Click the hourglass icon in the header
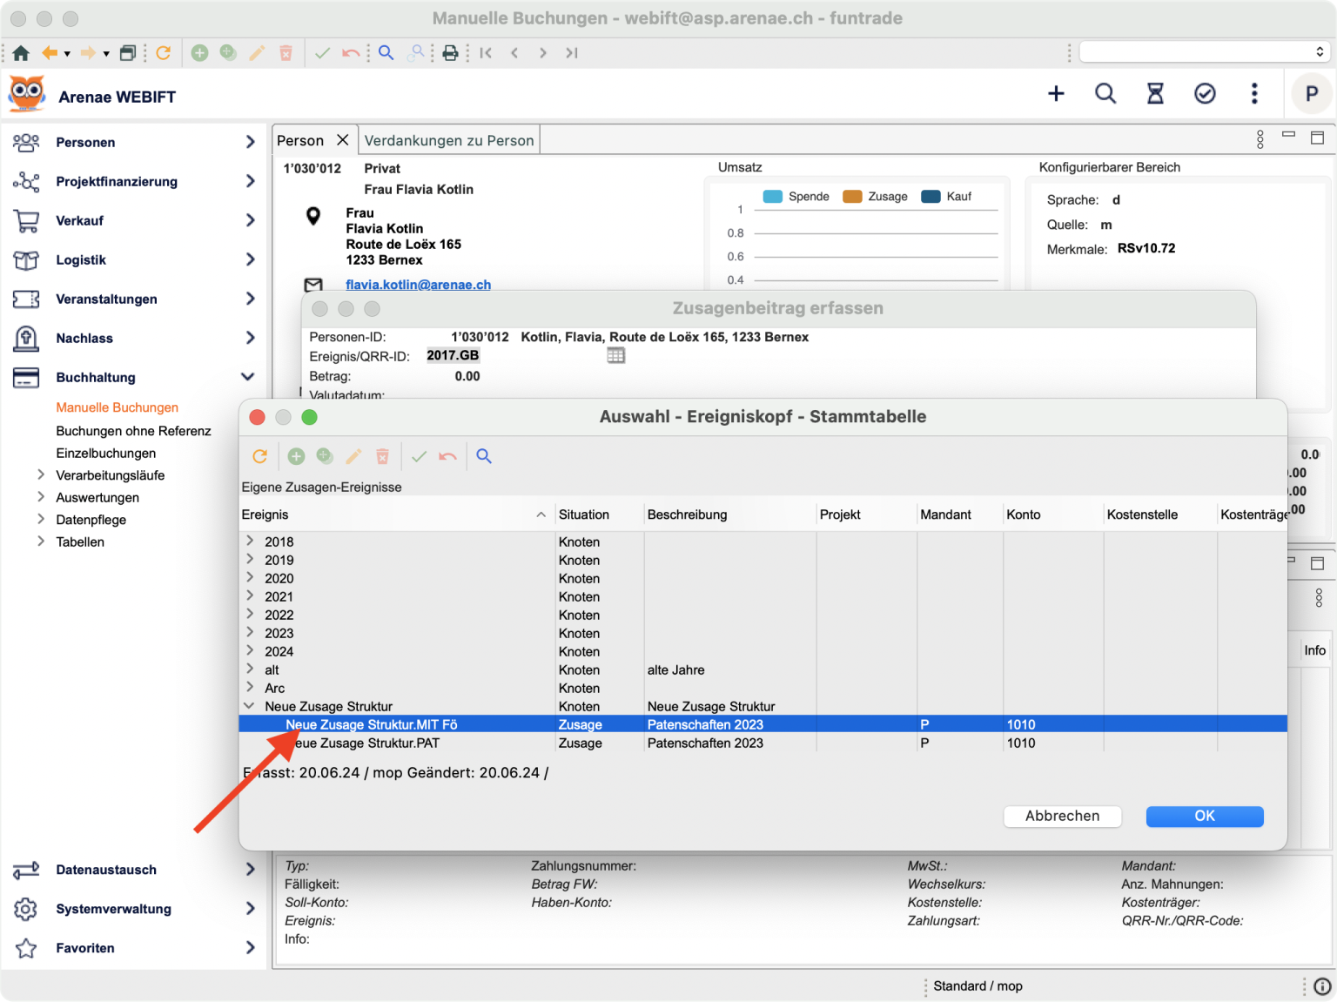This screenshot has width=1337, height=1002. (1155, 94)
